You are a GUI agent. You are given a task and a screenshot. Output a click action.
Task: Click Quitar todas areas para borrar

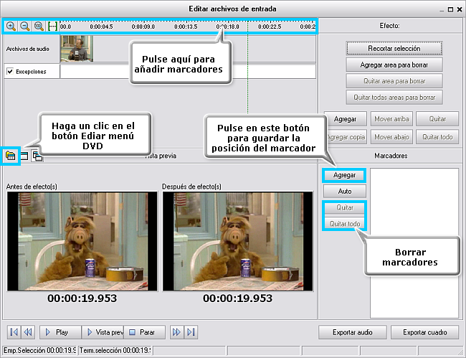click(x=394, y=98)
